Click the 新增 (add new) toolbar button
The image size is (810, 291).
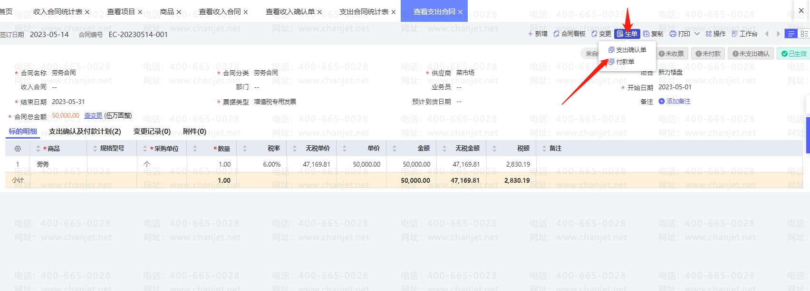pos(538,34)
